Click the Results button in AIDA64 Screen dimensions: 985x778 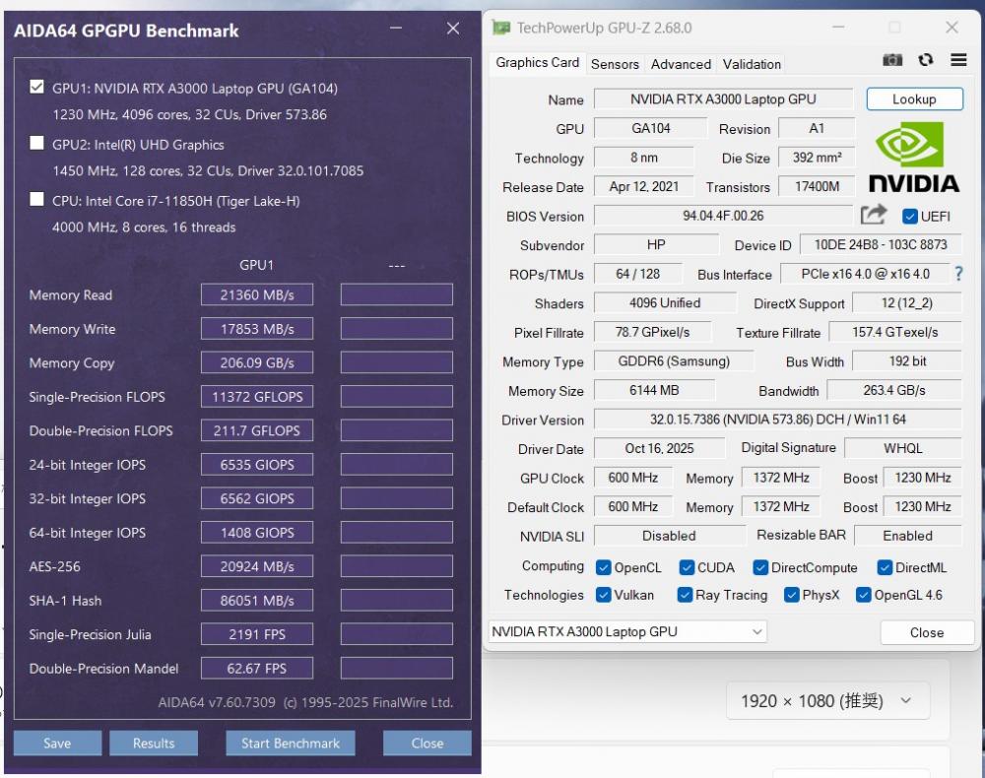pyautogui.click(x=154, y=744)
